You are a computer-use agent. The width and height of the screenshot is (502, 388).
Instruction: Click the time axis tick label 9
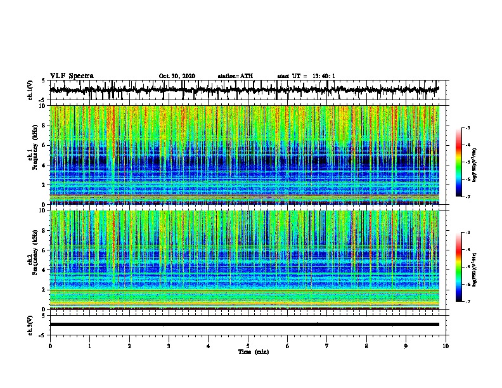click(x=406, y=346)
